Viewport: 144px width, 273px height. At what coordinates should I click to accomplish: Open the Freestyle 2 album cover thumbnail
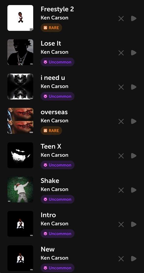click(x=20, y=18)
